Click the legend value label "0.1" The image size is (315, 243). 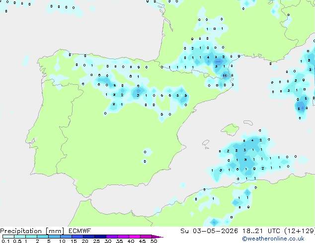5,241
